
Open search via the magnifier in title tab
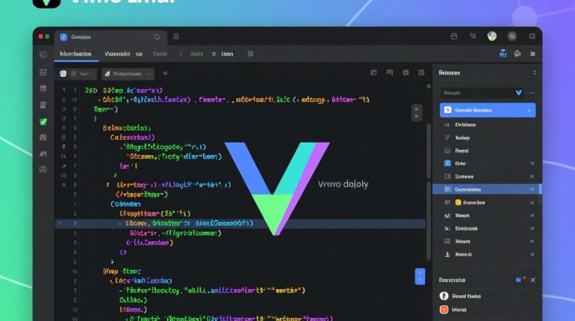coord(157,37)
